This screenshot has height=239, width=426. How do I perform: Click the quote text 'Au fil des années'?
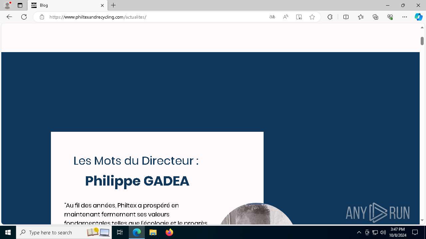pyautogui.click(x=90, y=205)
